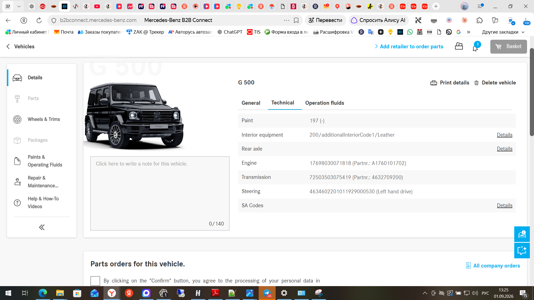
Task: Expand the browser bookmarks overflow chevron
Action: click(469, 32)
